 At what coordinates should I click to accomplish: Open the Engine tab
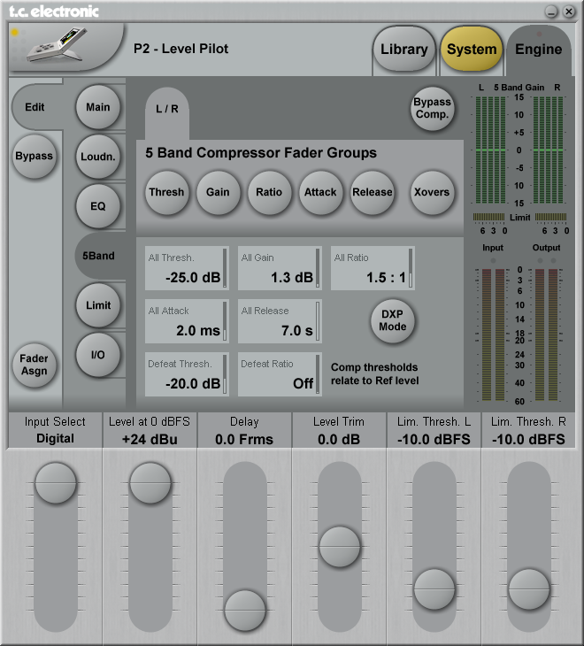click(539, 50)
